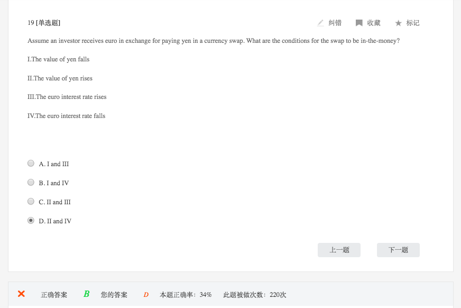Click the star icon for 标记

pyautogui.click(x=399, y=23)
